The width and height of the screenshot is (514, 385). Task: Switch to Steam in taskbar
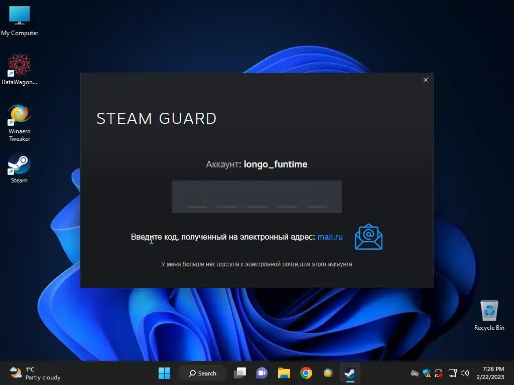pos(350,373)
